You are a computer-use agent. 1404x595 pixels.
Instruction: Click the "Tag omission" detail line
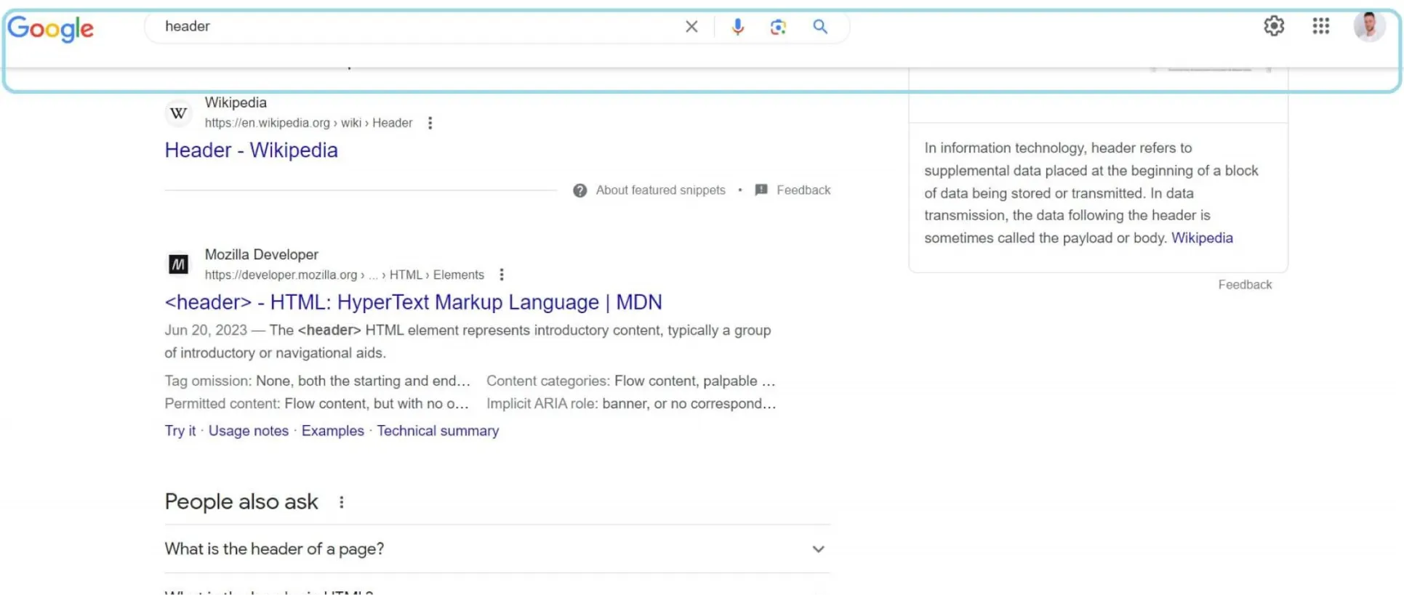317,381
